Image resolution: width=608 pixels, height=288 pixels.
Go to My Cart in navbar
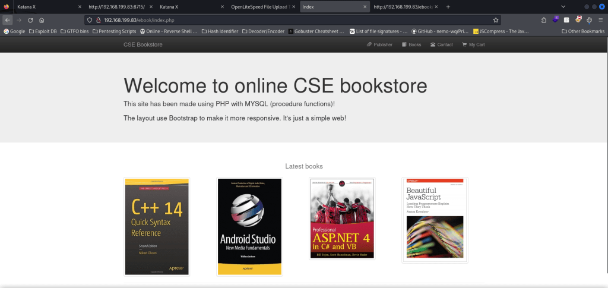(473, 45)
